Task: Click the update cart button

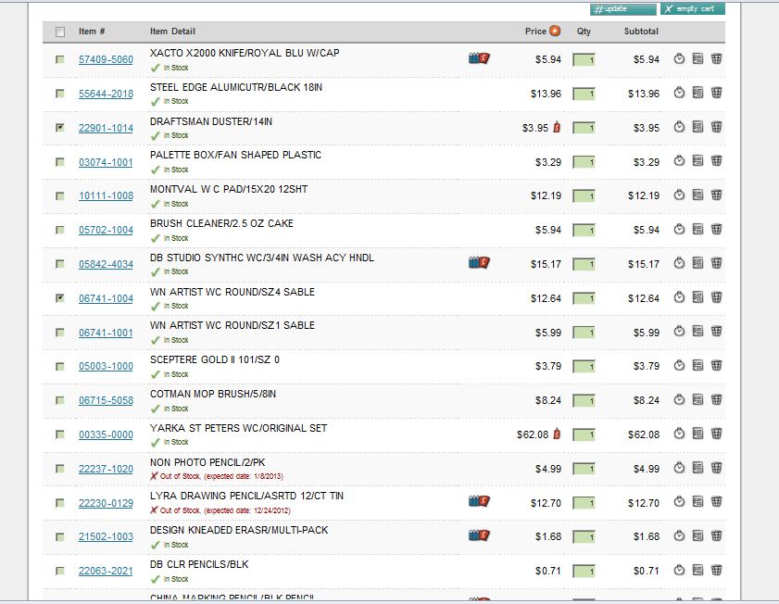Action: click(623, 9)
